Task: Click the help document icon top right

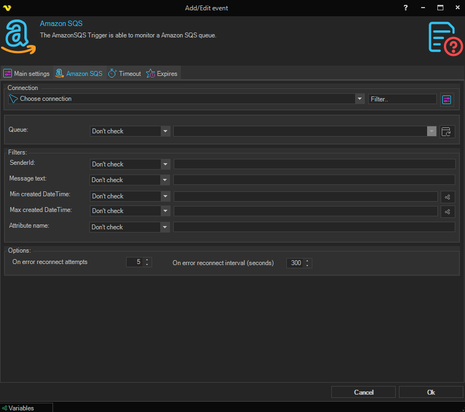Action: 445,37
